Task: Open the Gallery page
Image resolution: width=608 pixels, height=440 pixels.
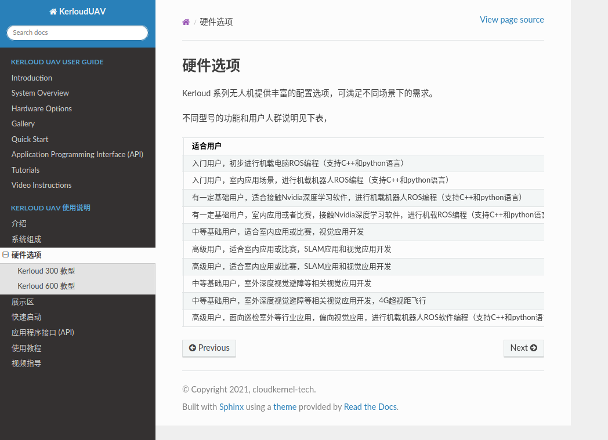Action: pos(23,123)
